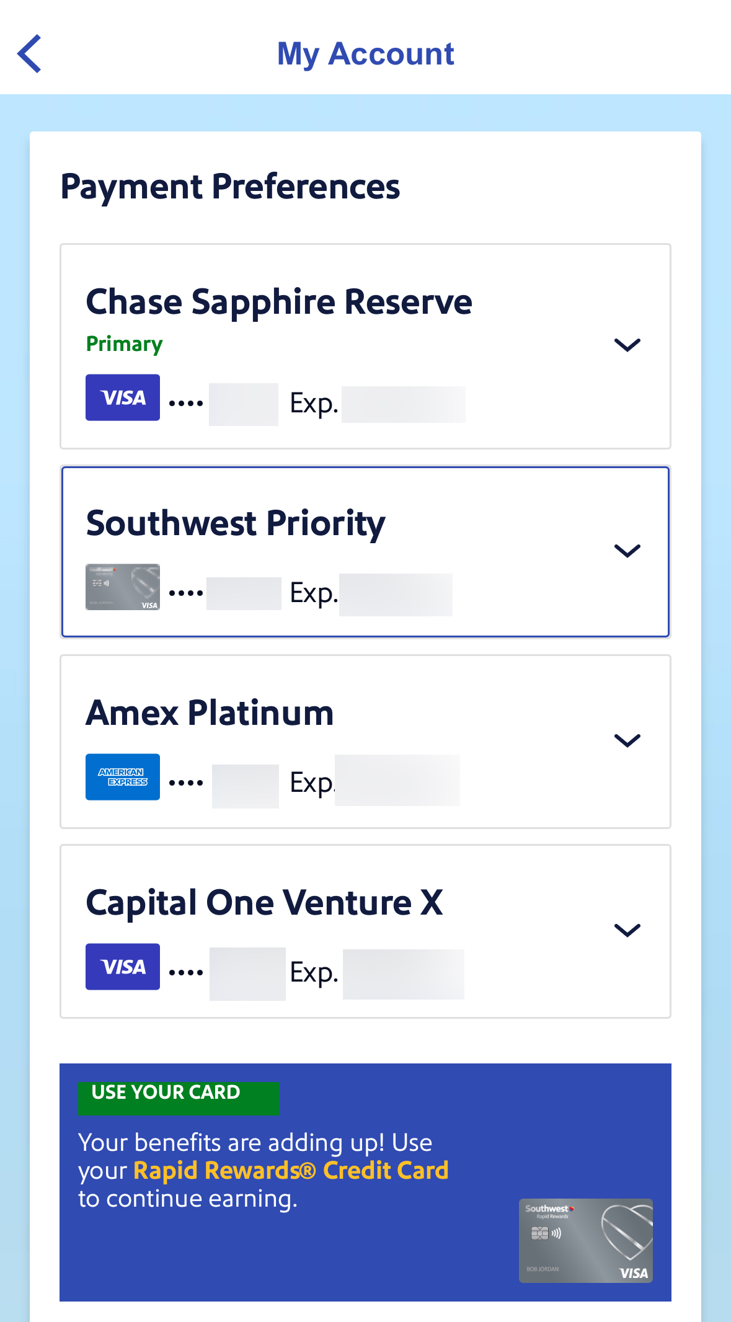Expand the Chase Sapphire Reserve card details
Screen dimensions: 731x1322
[x=627, y=345]
